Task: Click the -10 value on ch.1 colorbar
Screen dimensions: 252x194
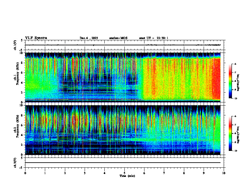Action: tap(235, 99)
